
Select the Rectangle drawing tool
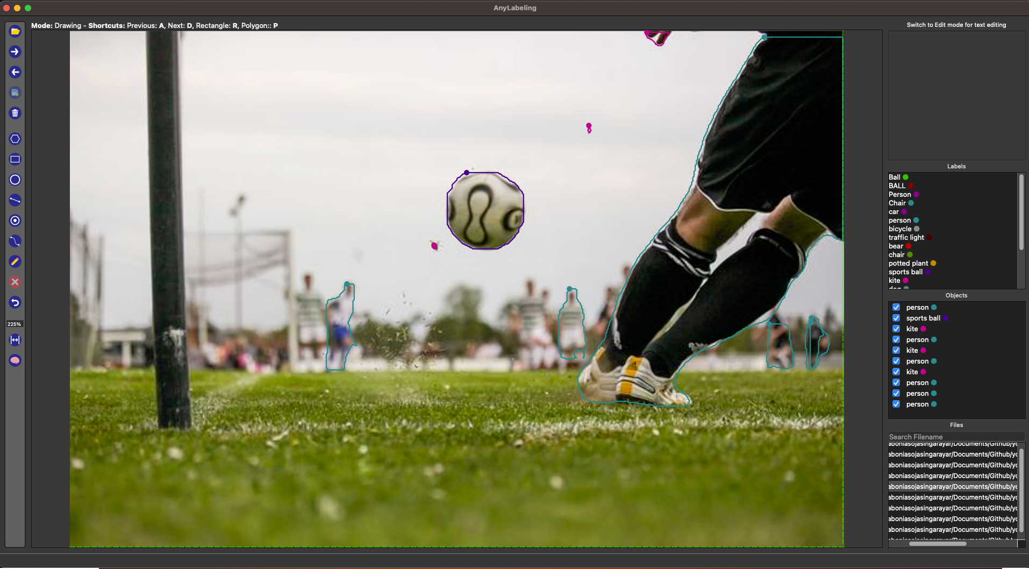15,159
